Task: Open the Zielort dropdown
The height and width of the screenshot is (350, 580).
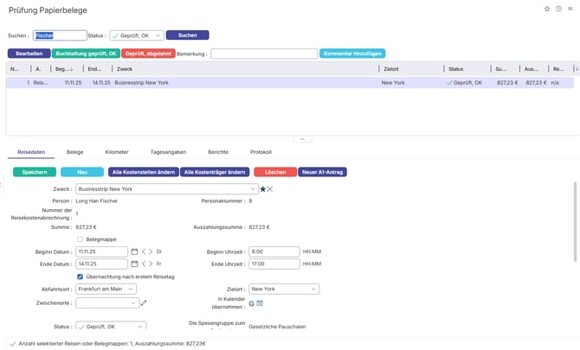Action: click(x=283, y=290)
